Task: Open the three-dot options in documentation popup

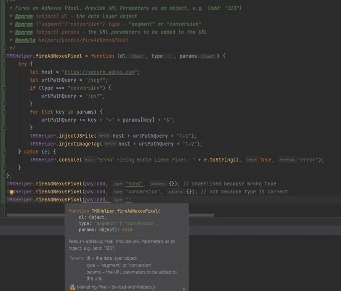Action: coord(184,288)
